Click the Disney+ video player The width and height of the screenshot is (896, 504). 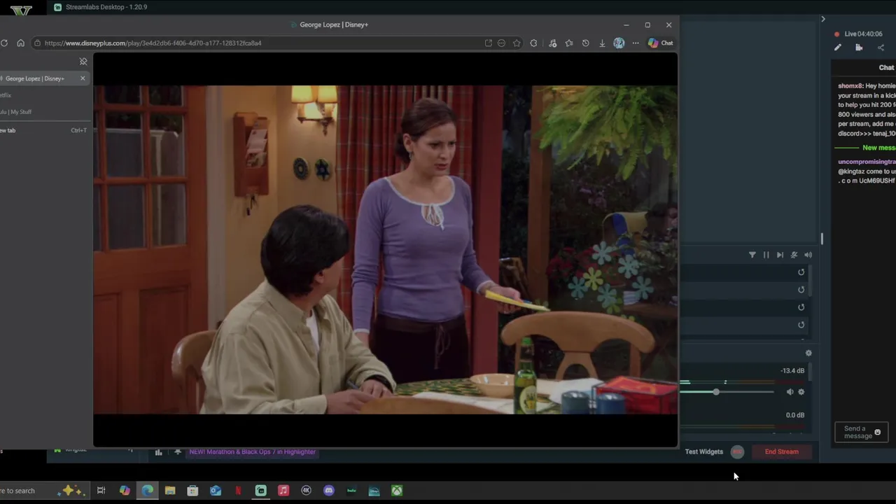(385, 250)
